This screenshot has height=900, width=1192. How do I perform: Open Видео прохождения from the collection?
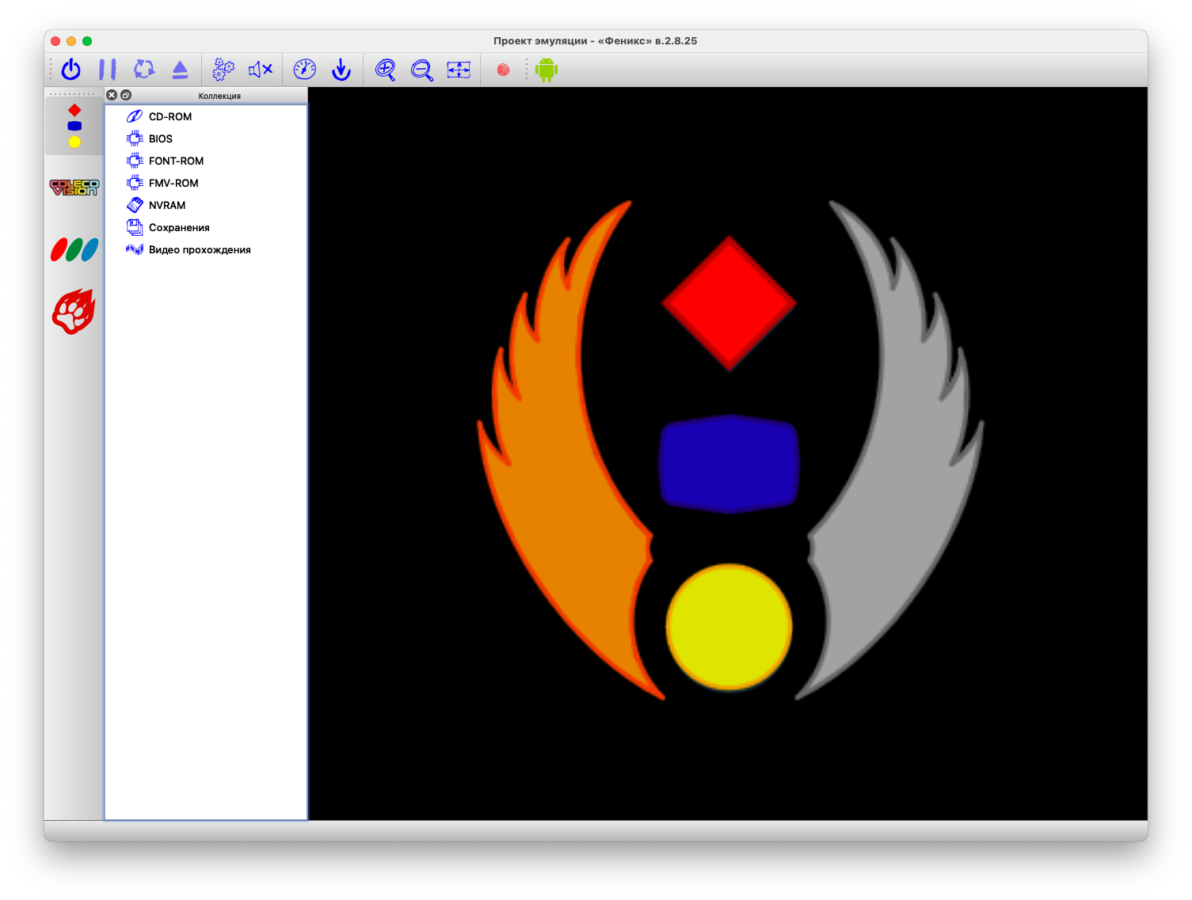199,249
